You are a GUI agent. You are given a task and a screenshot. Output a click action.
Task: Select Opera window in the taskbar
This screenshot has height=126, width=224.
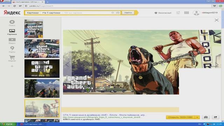(x=32, y=124)
